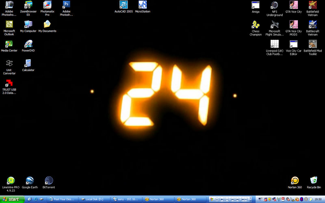Launch the BitTorrent desktop icon
This screenshot has width=325, height=203.
point(49,182)
